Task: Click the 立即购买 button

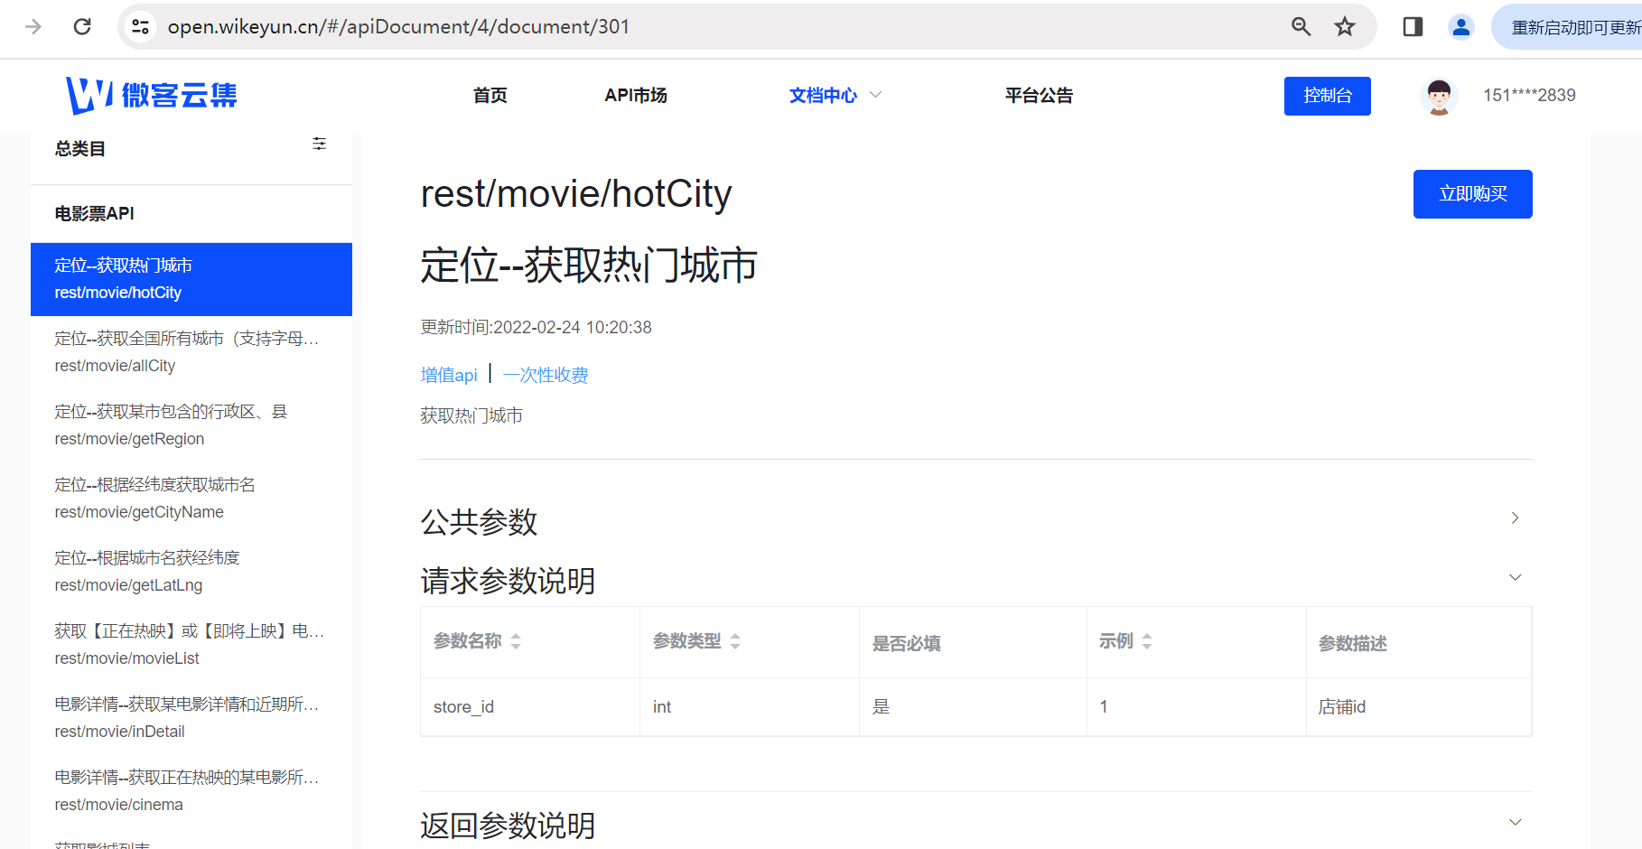Action: (x=1472, y=194)
